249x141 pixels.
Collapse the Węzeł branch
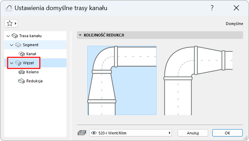click(12, 63)
